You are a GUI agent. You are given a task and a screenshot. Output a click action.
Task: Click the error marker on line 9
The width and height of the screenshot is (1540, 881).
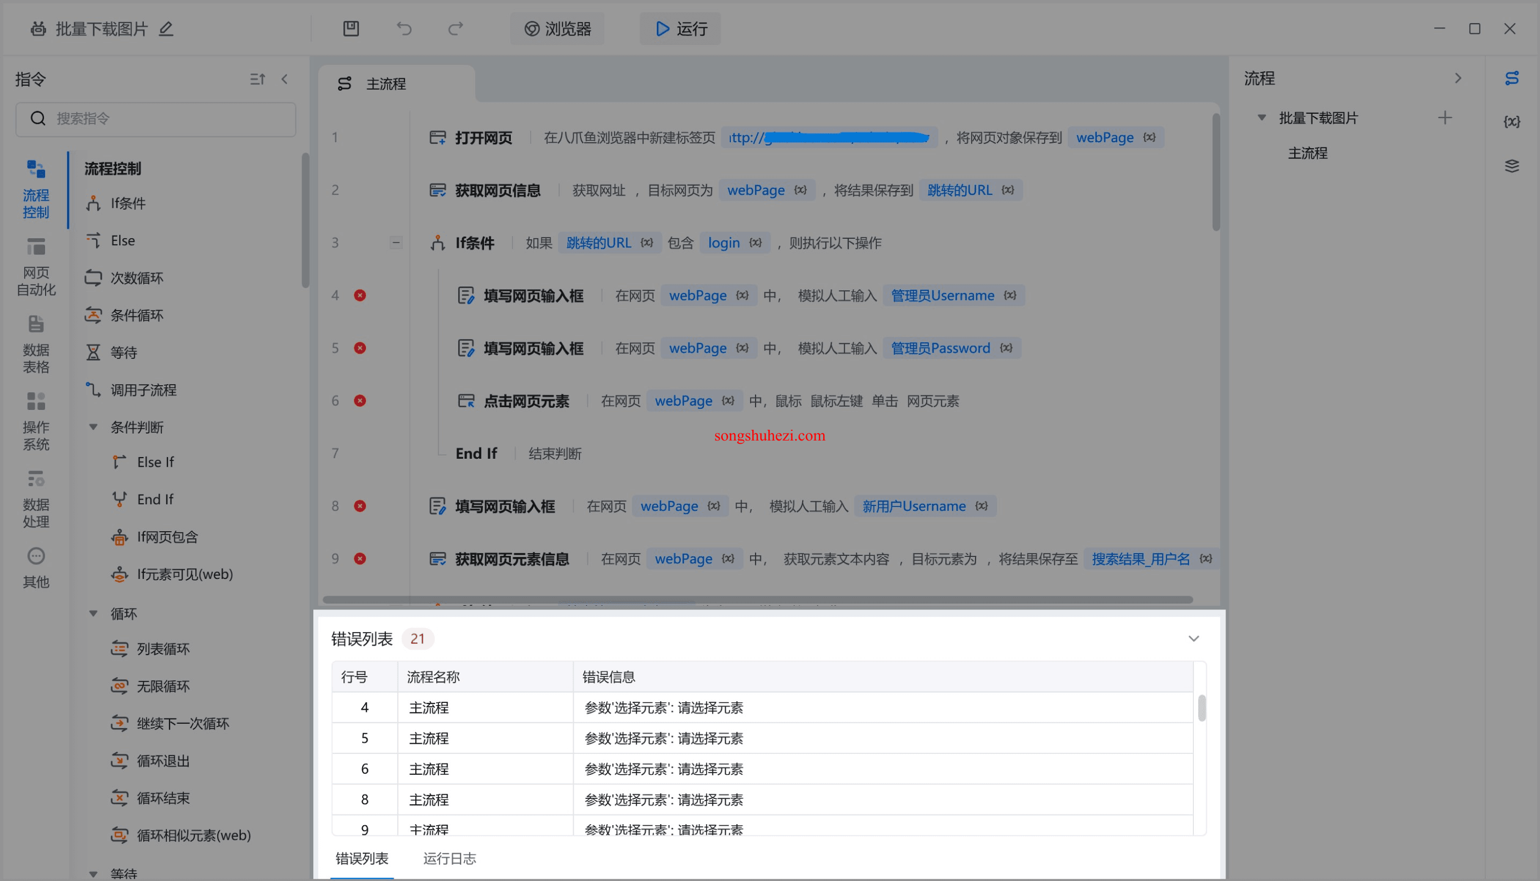[x=360, y=559]
